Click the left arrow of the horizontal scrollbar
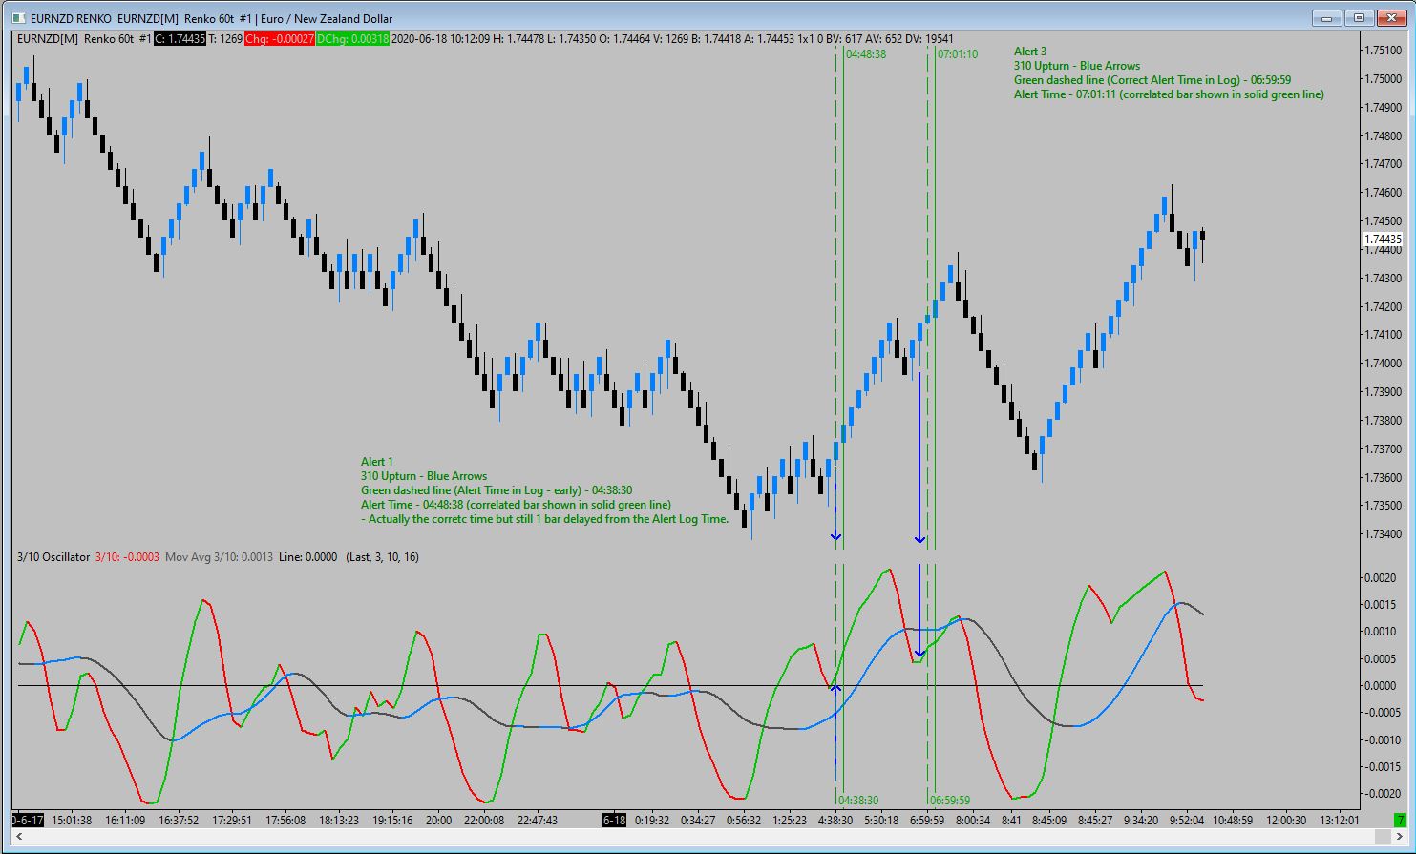 click(x=21, y=837)
